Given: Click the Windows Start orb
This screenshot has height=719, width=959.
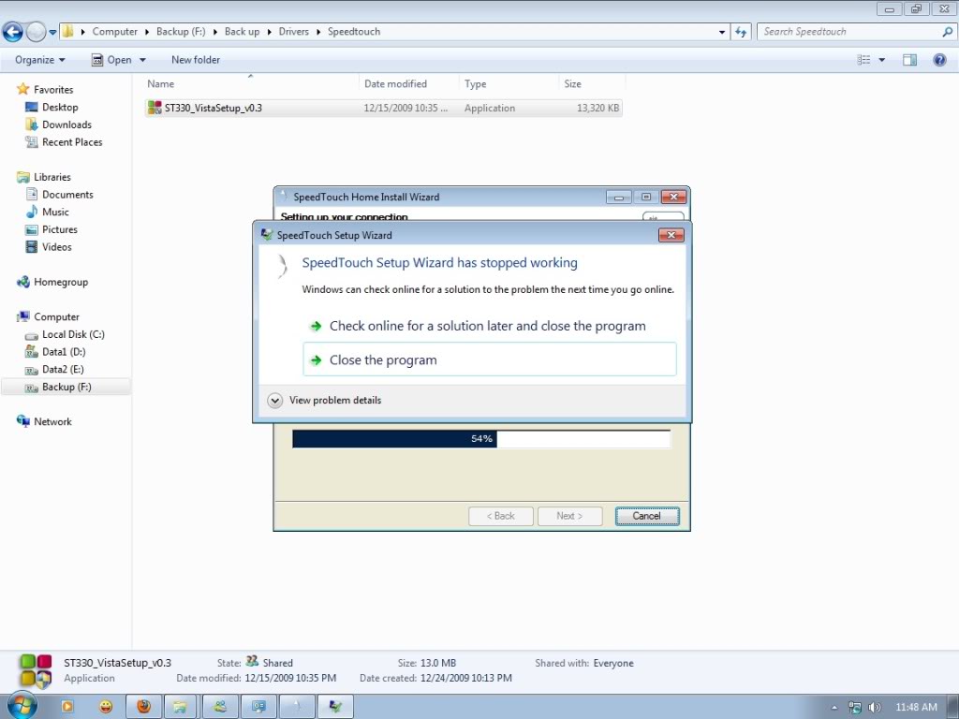Looking at the screenshot, I should (22, 706).
